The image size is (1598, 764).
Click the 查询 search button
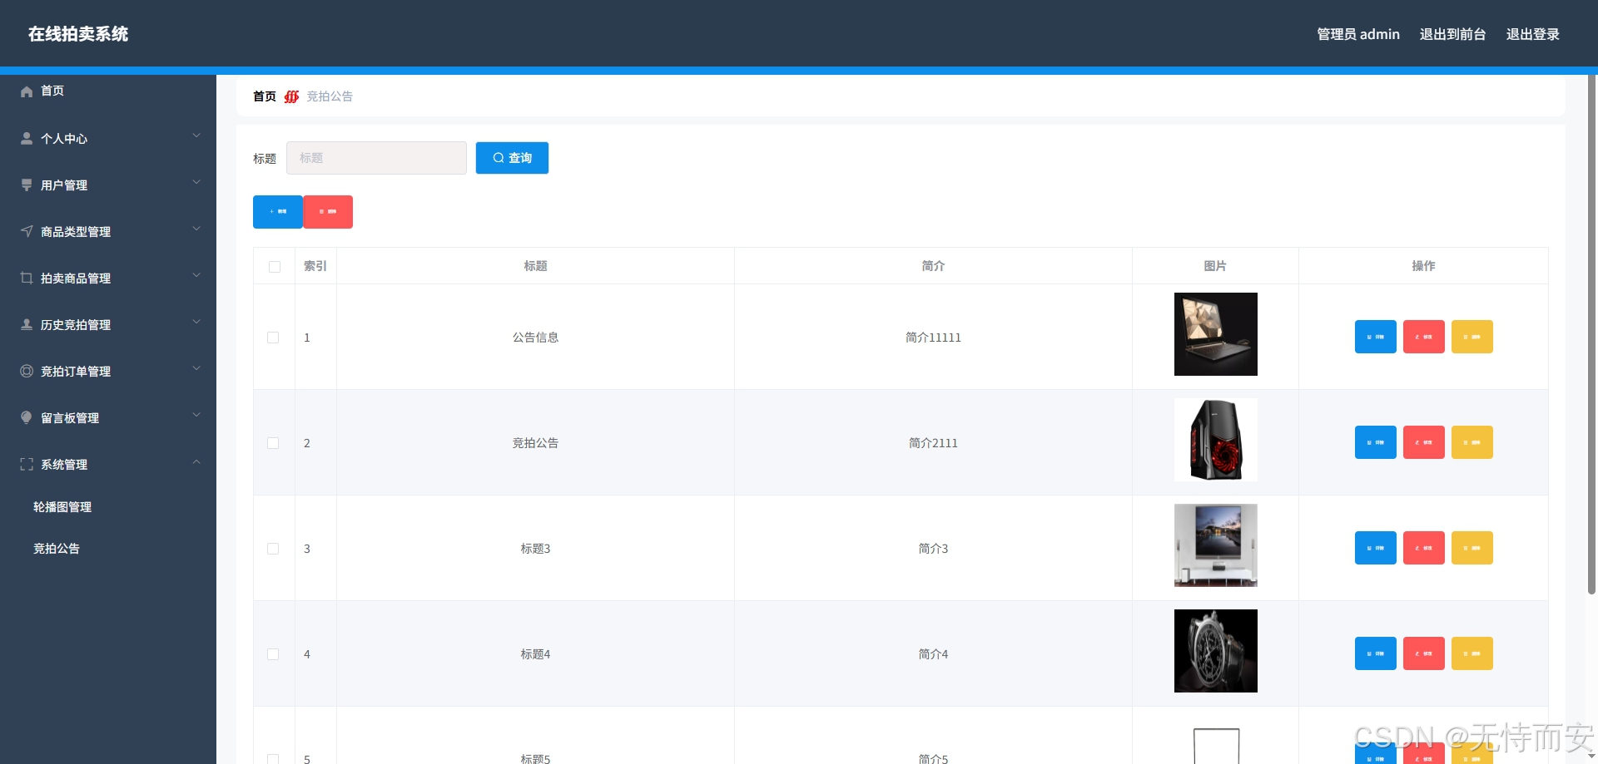pos(512,158)
